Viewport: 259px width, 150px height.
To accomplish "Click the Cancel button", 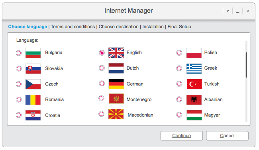I will (227, 136).
